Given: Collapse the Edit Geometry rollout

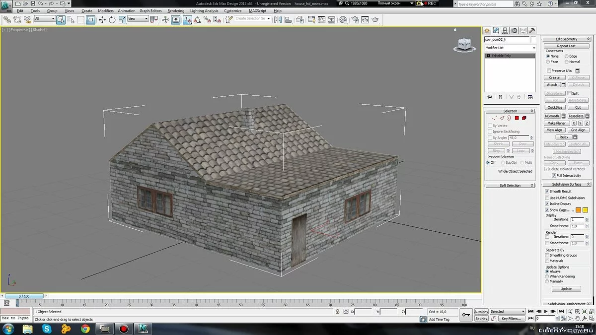Looking at the screenshot, I should pos(566,39).
